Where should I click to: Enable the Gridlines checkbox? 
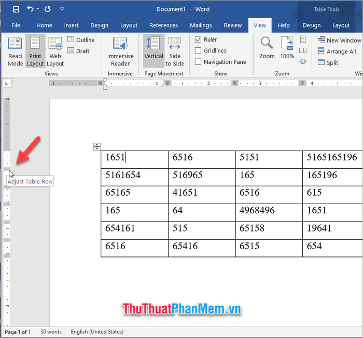click(x=198, y=51)
